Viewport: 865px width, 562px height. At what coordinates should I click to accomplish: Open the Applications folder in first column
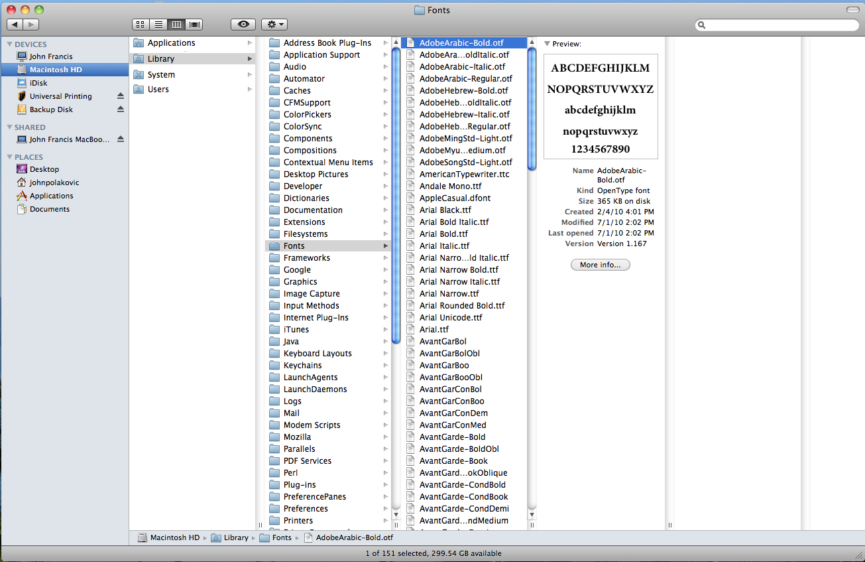pos(171,43)
